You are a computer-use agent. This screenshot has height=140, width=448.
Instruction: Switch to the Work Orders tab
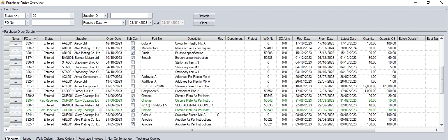[44, 138]
